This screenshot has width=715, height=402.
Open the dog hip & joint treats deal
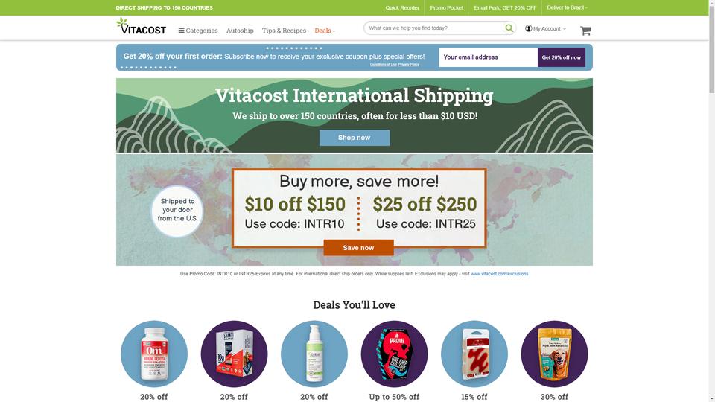pyautogui.click(x=554, y=354)
